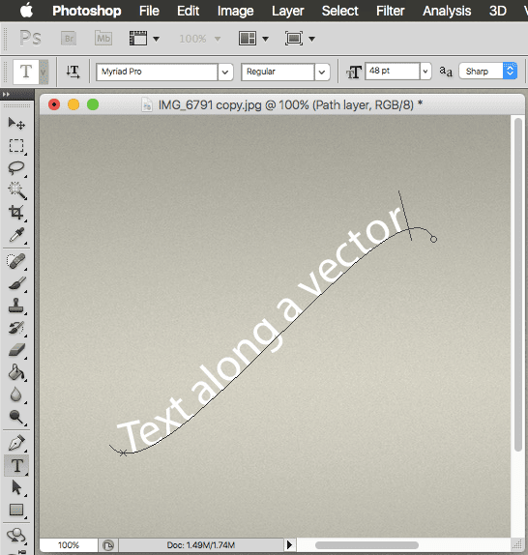The width and height of the screenshot is (528, 555).
Task: Select the Clone Stamp tool
Action: (x=16, y=306)
